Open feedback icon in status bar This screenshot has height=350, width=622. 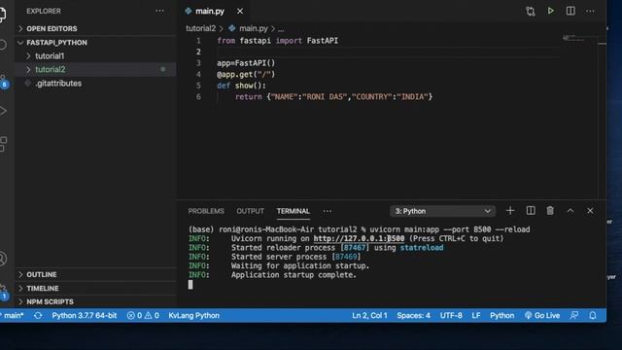pos(574,315)
